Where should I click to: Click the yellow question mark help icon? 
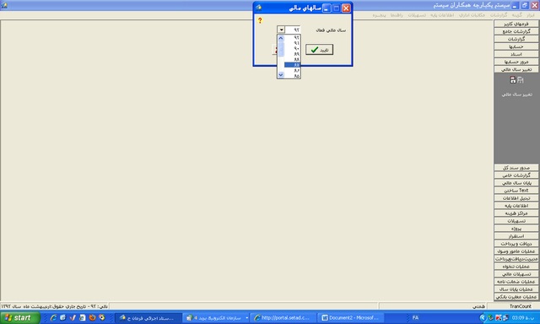[x=260, y=20]
